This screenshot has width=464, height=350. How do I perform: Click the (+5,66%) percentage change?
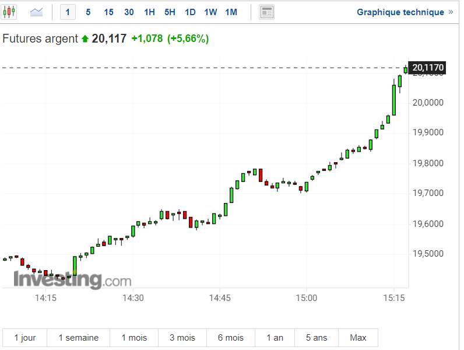[x=188, y=38]
